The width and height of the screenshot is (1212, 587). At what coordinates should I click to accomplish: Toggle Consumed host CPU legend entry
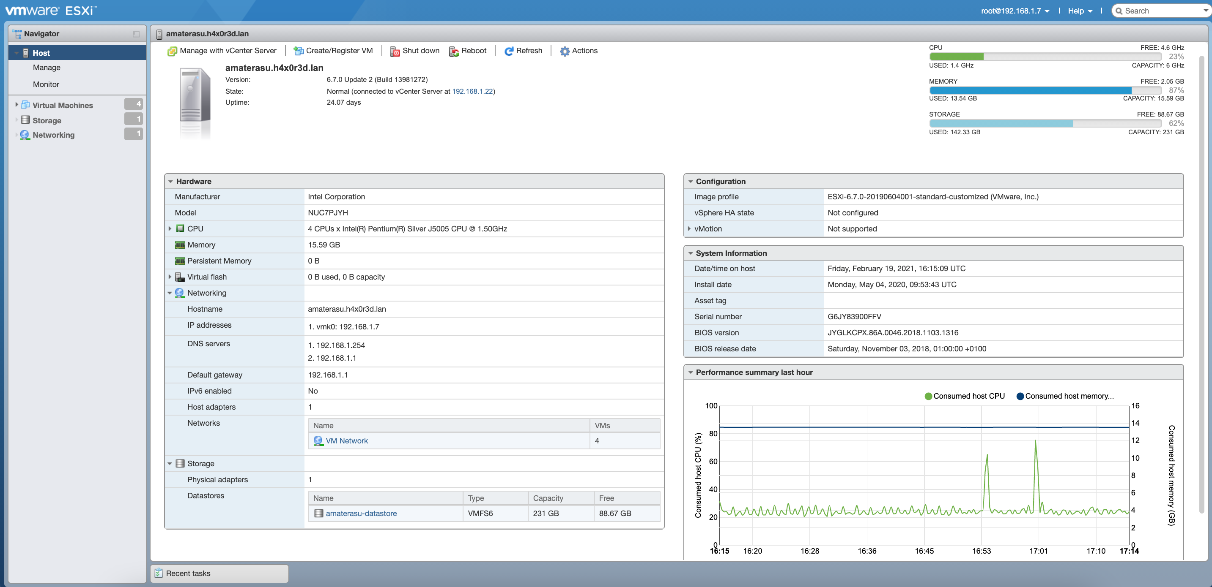coord(965,396)
